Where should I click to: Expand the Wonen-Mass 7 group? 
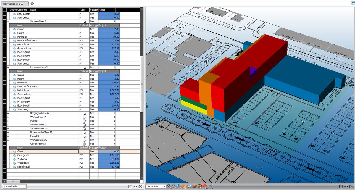point(8,117)
